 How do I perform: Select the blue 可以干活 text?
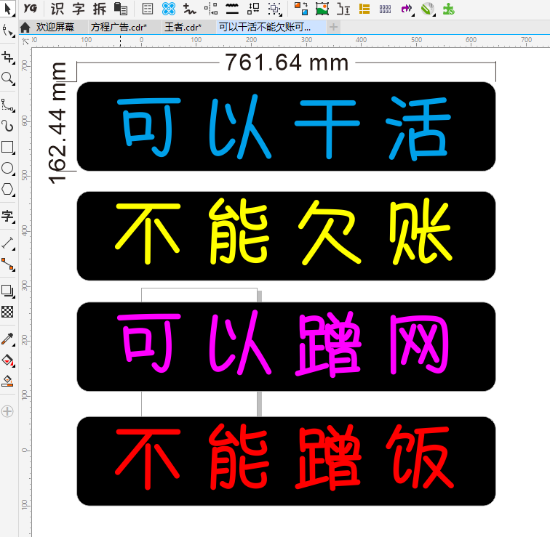tap(284, 127)
